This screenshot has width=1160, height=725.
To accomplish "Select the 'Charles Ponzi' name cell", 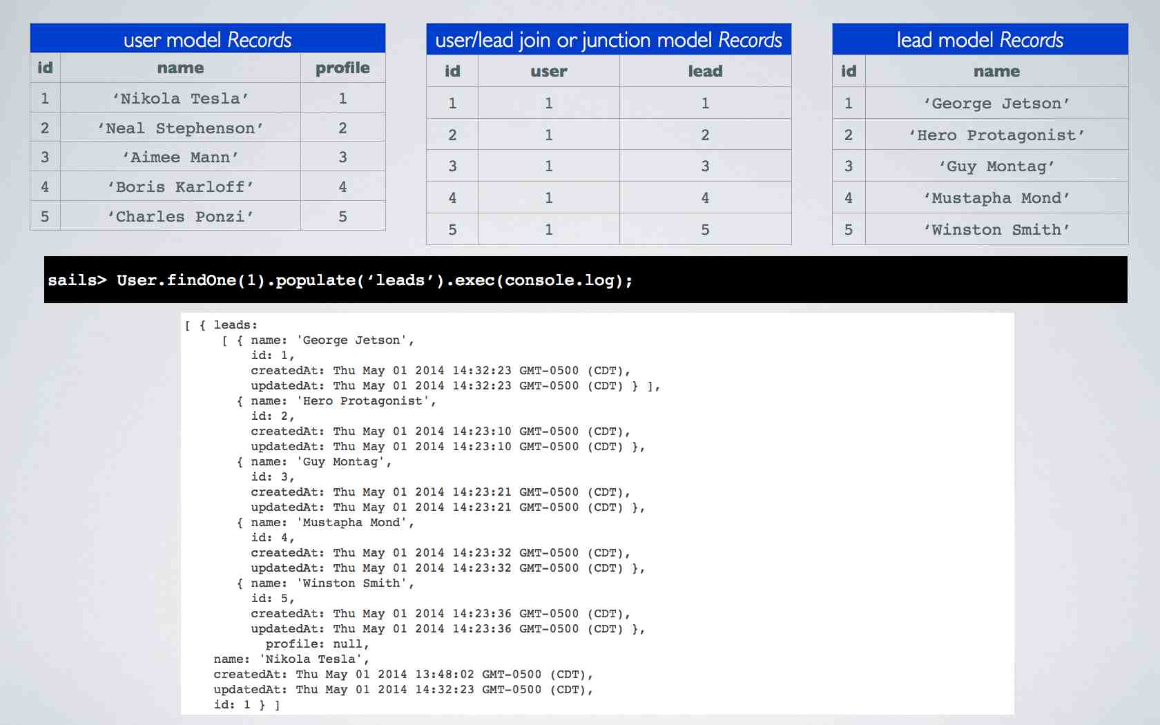I will pyautogui.click(x=180, y=216).
